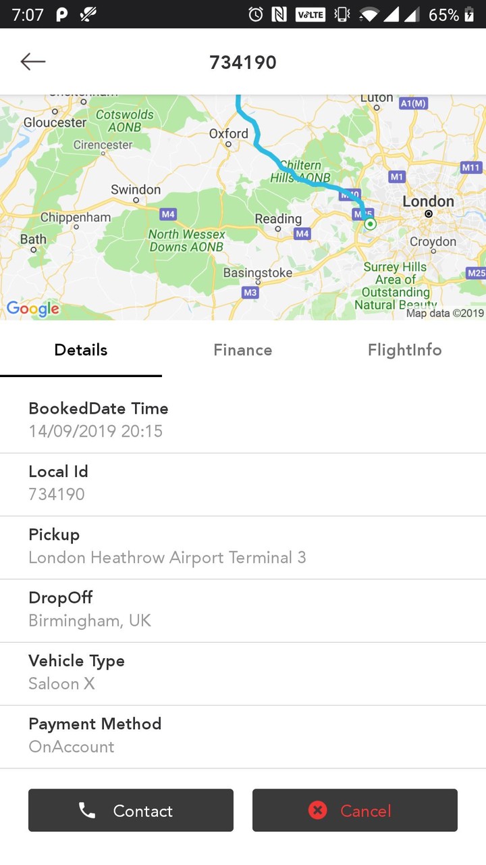Open the FlightInfo tab

[404, 350]
